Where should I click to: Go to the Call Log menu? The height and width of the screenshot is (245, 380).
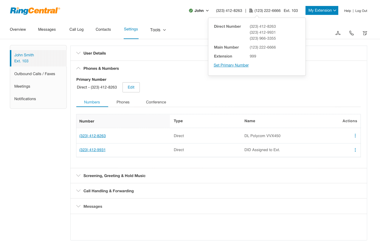(76, 30)
